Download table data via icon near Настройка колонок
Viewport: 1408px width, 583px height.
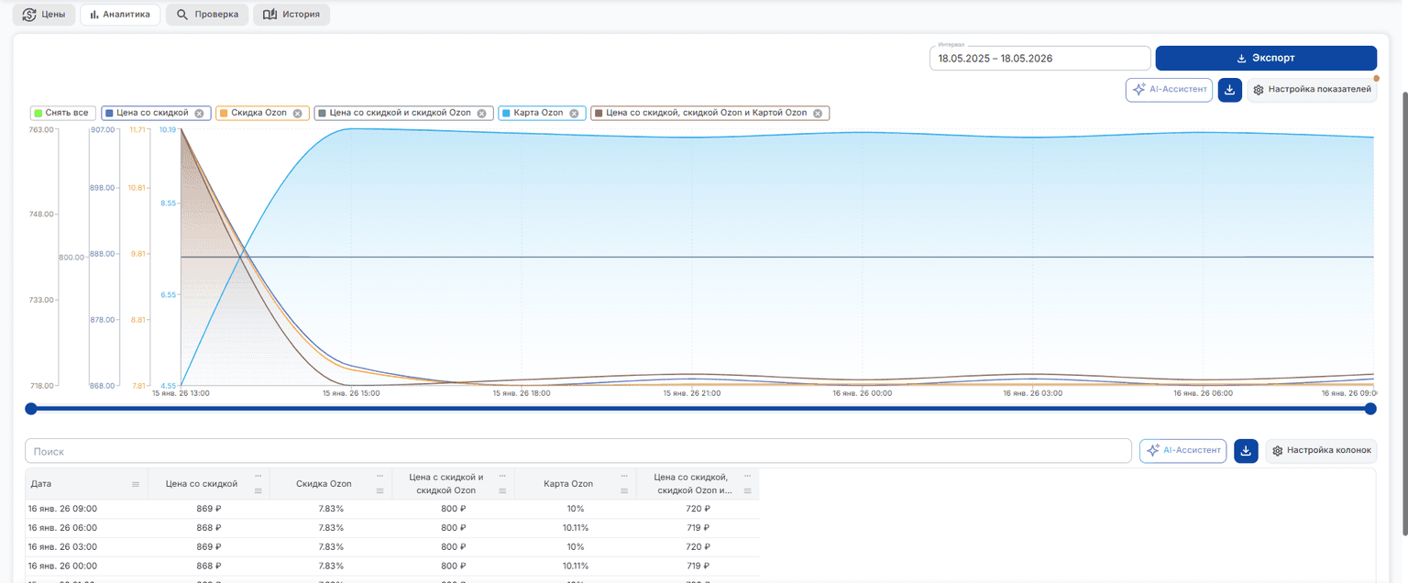click(1246, 451)
